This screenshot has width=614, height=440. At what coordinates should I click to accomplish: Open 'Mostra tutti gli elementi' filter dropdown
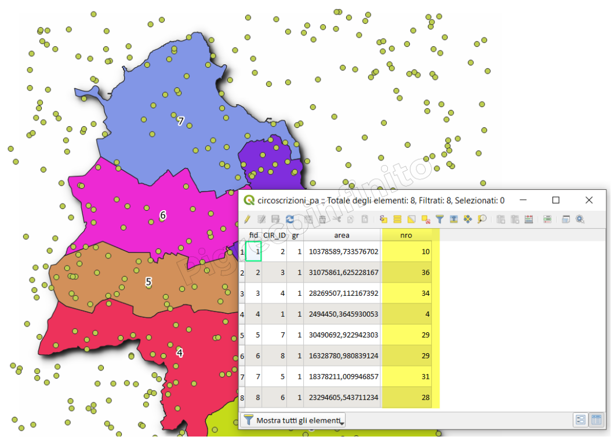pos(293,420)
